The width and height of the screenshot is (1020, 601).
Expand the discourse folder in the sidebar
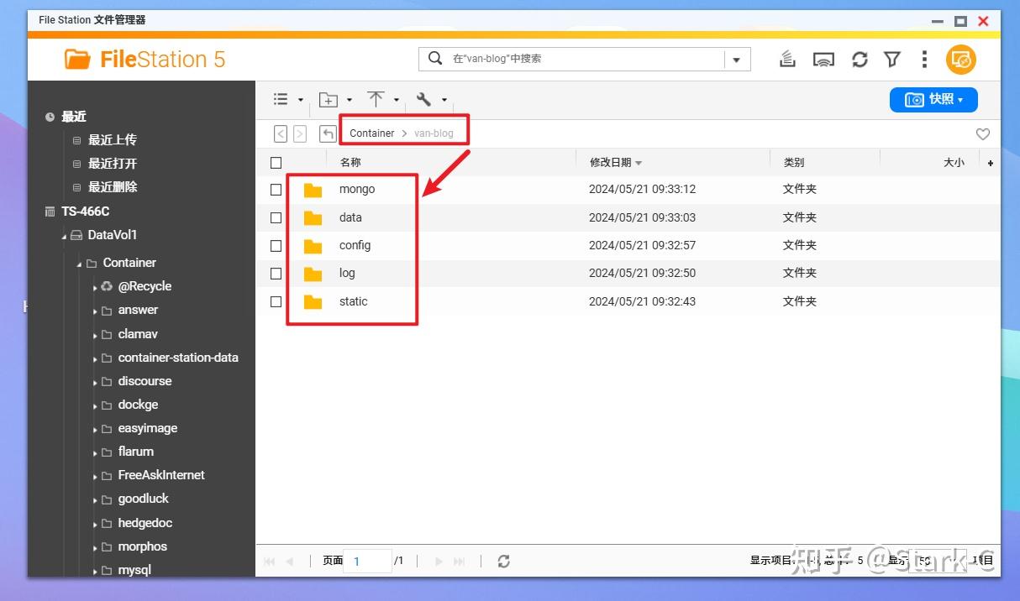[96, 381]
